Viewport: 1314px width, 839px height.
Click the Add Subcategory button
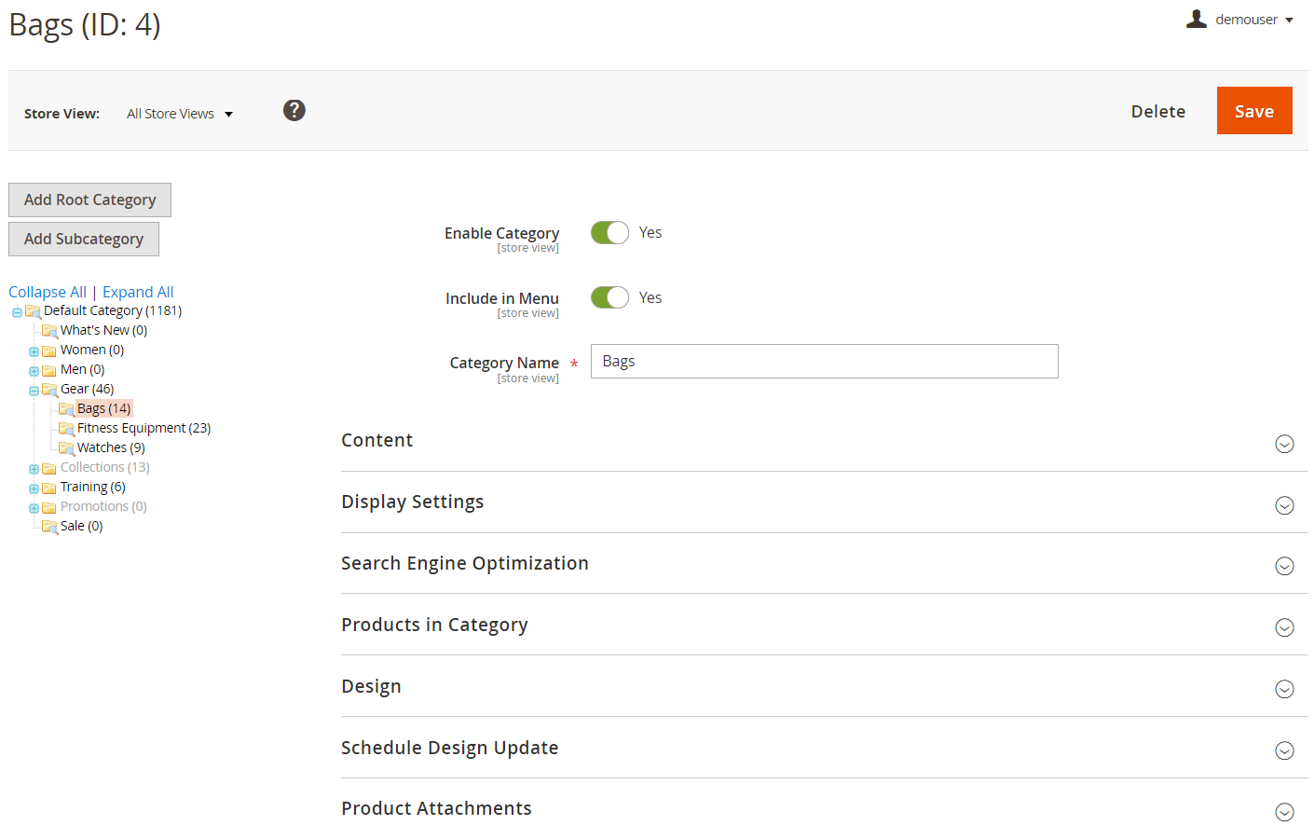tap(84, 240)
